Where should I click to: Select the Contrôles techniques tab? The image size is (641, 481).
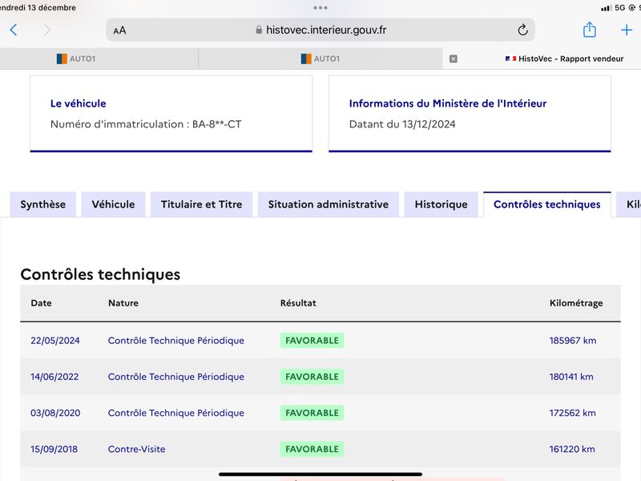click(547, 204)
